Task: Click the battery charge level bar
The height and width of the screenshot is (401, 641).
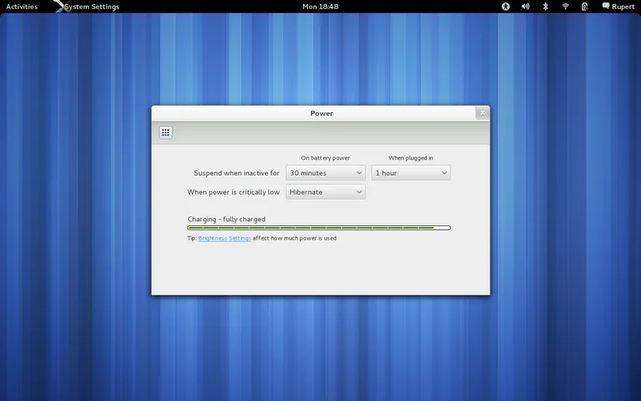Action: tap(319, 228)
